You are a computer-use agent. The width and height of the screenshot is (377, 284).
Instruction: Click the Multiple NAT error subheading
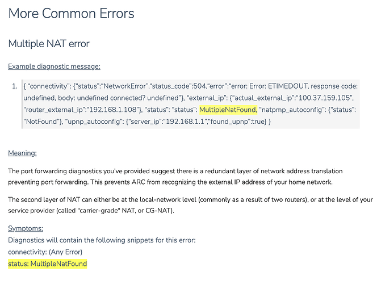pos(49,44)
